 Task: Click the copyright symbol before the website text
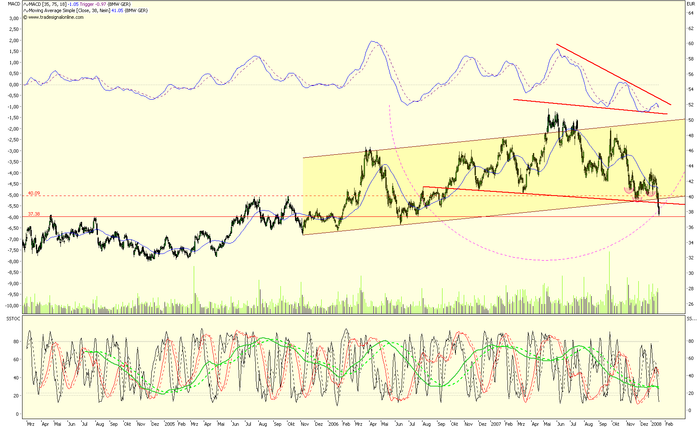click(24, 16)
